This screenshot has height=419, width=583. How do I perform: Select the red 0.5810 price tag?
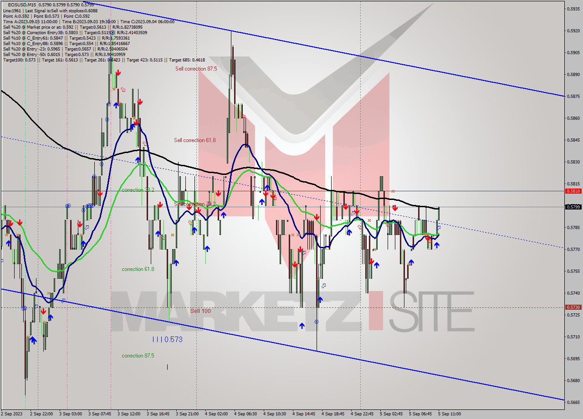click(x=573, y=191)
